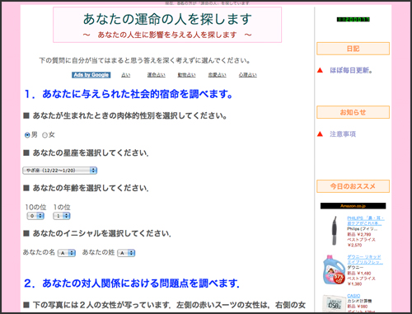Click the red triangle beside 注意事項
Screen dimensions: 412x314
[x=320, y=134]
